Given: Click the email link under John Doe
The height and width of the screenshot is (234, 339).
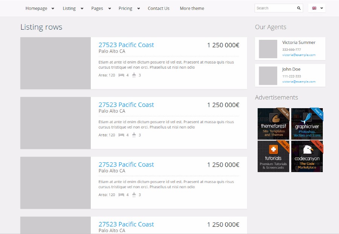Looking at the screenshot, I should pos(299,82).
